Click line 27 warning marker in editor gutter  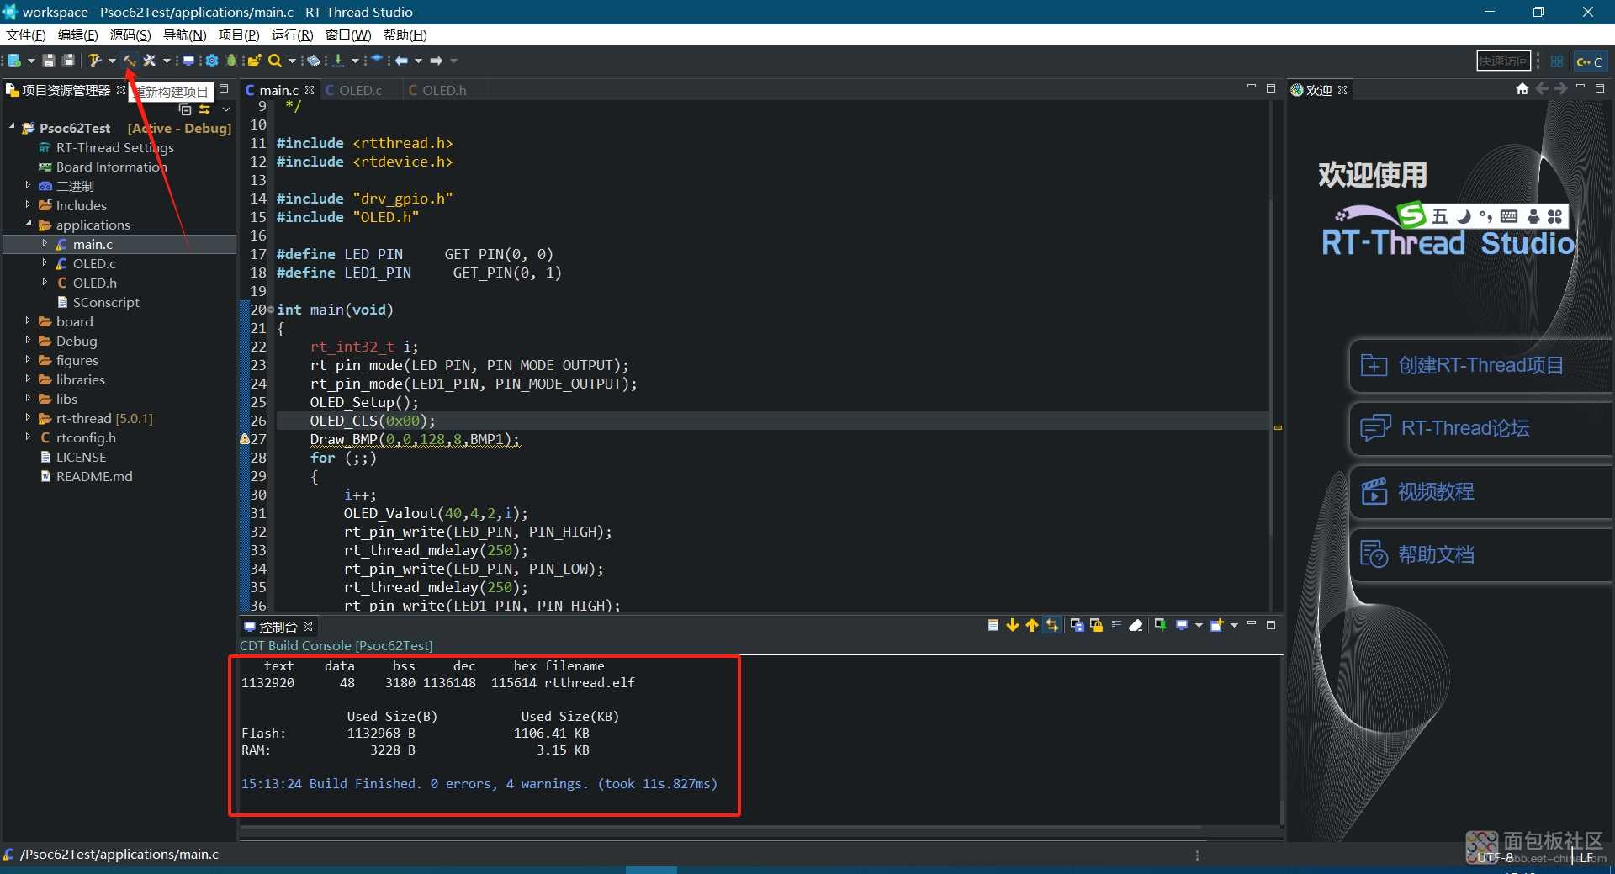coord(245,439)
